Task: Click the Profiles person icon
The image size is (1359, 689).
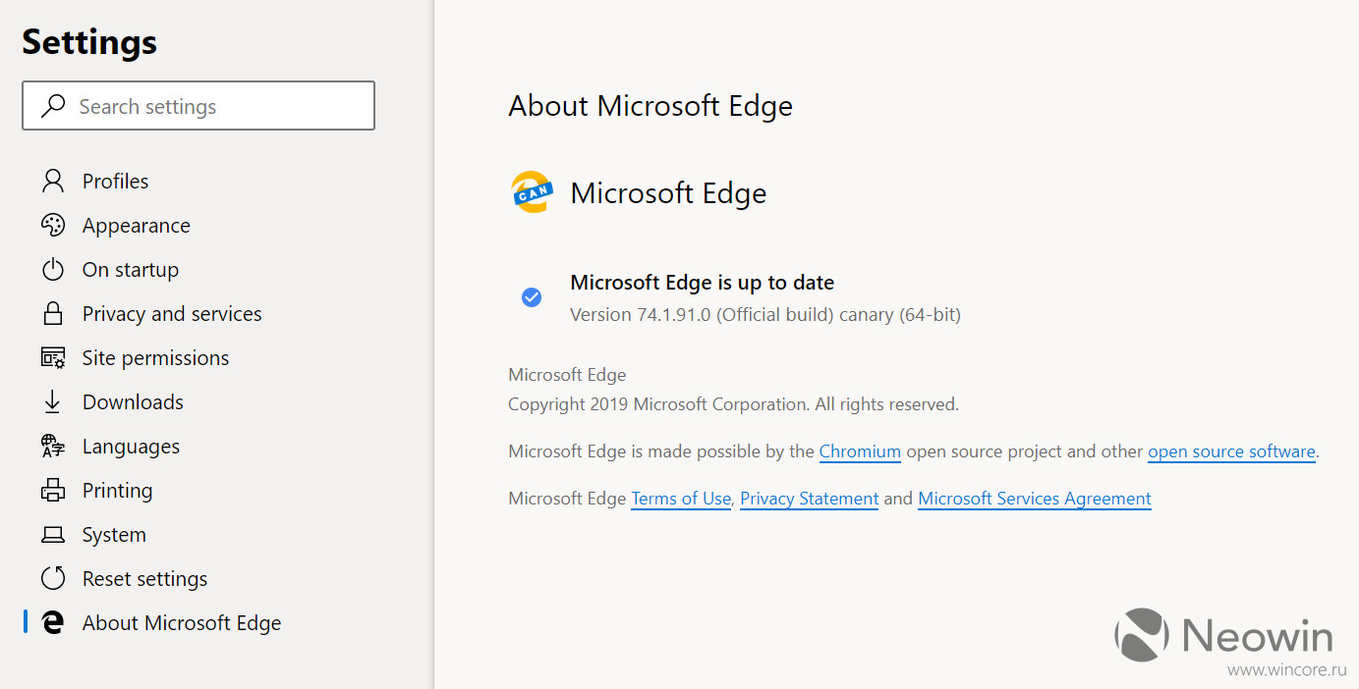Action: pos(53,181)
